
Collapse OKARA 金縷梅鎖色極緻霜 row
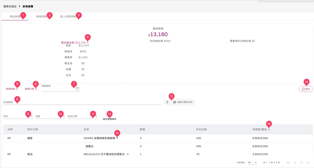(117, 138)
